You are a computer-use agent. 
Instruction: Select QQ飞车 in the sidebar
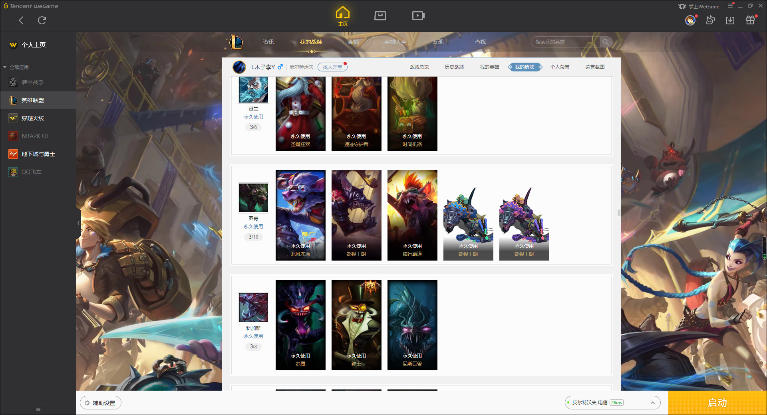point(38,172)
